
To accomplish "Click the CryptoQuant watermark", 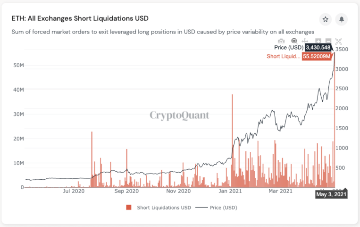I will [179, 115].
